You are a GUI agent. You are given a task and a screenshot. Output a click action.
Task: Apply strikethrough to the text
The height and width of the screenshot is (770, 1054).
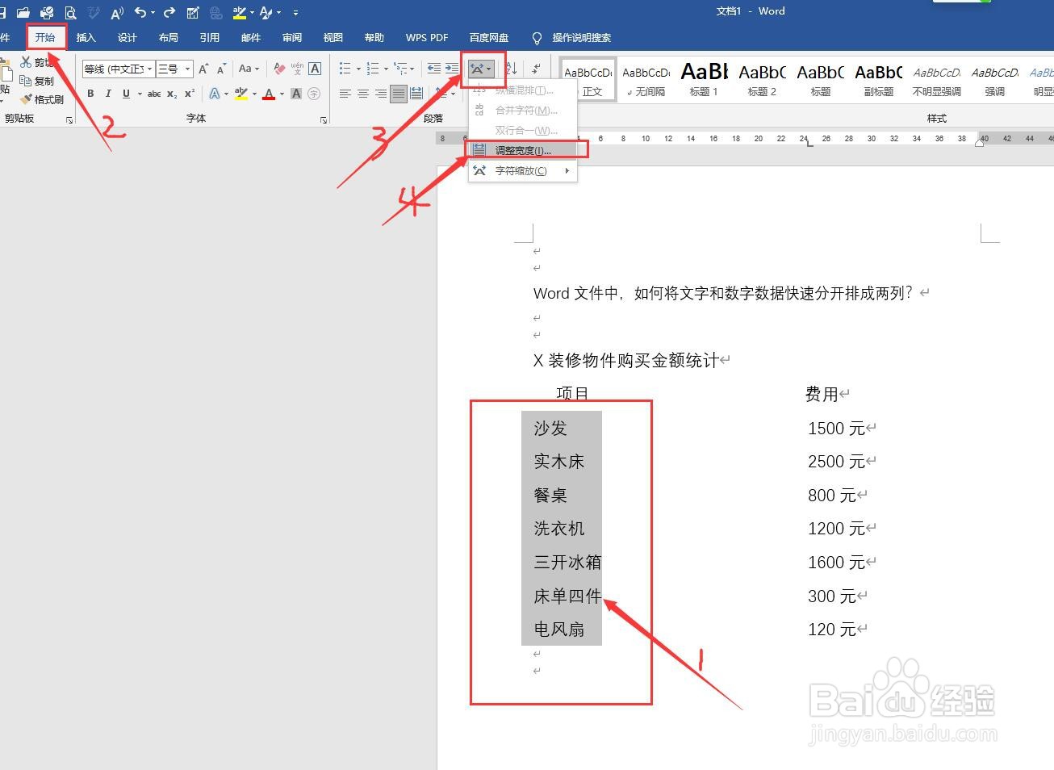click(153, 94)
